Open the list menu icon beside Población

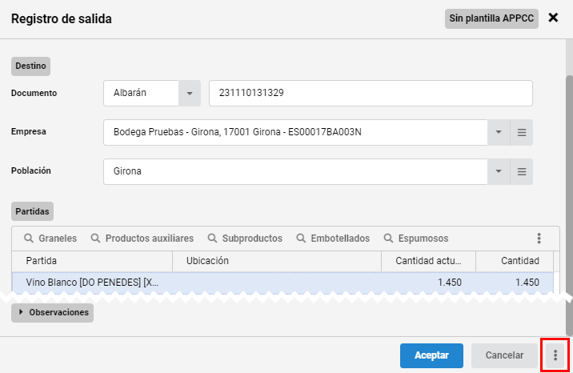(x=522, y=171)
